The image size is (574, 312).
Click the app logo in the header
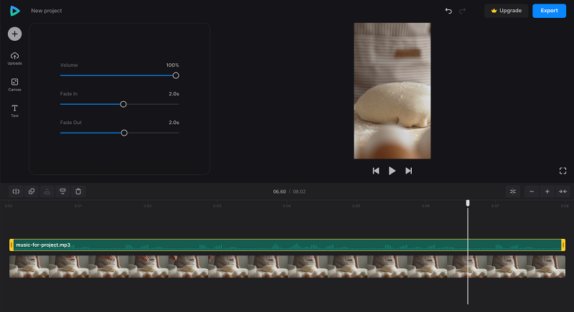14,11
